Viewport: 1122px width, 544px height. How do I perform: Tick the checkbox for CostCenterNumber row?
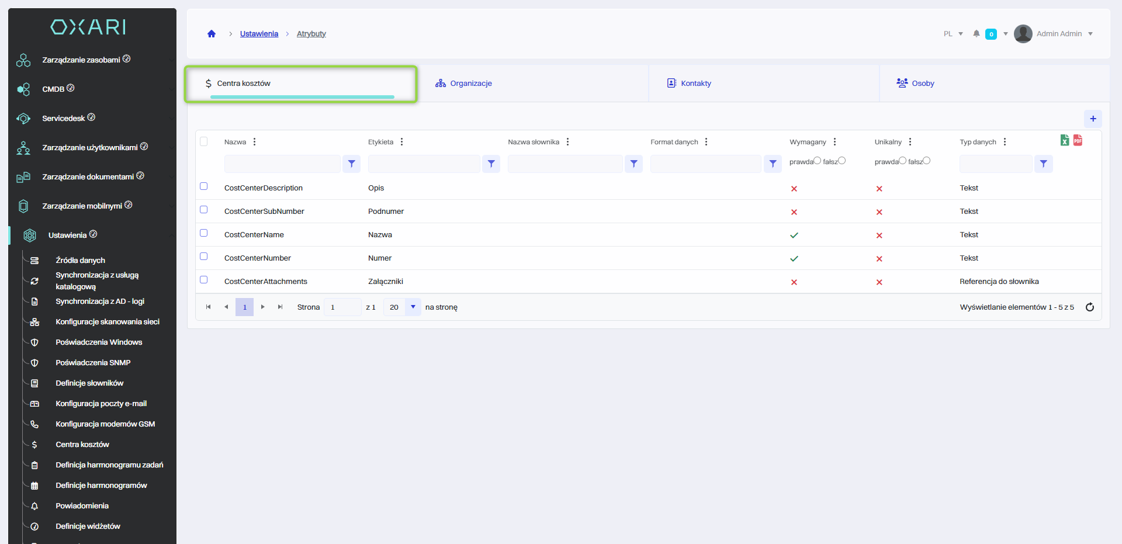204,257
